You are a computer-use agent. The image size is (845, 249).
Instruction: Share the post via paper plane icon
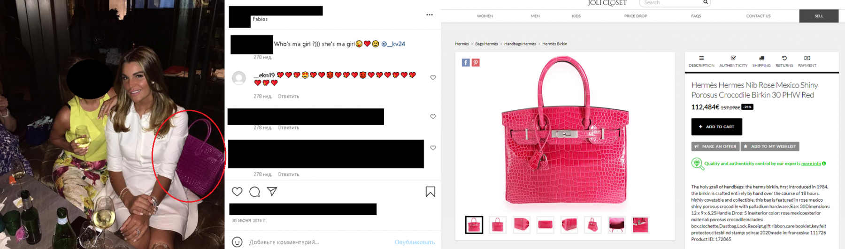tap(272, 191)
